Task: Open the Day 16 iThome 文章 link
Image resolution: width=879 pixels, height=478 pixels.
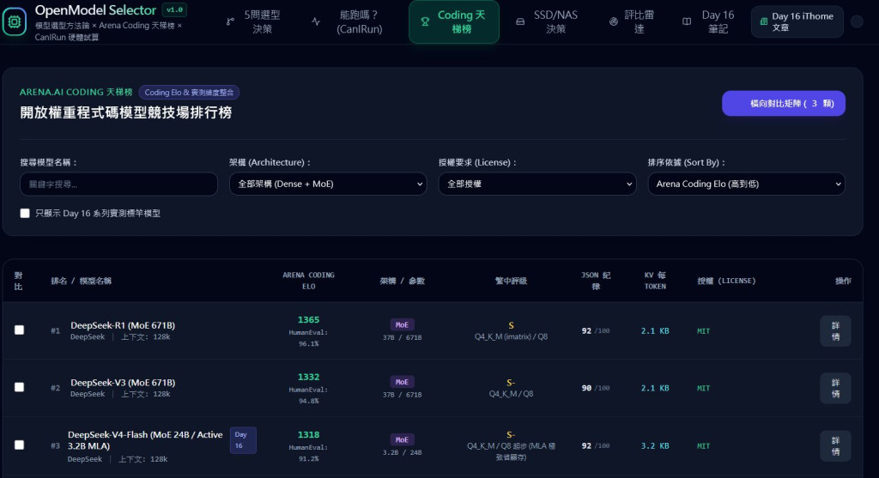Action: coord(797,21)
